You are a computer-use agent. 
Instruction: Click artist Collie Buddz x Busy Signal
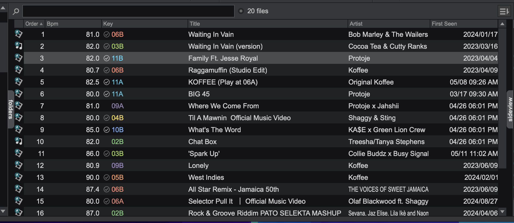click(x=388, y=154)
